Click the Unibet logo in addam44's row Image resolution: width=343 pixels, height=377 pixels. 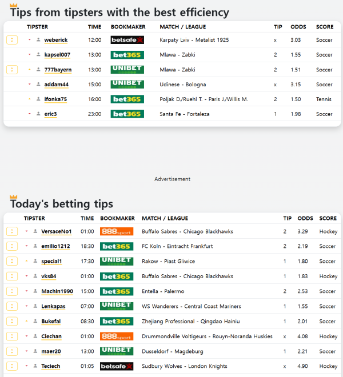click(x=127, y=85)
